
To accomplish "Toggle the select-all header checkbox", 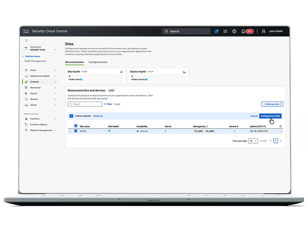I will 76,126.
